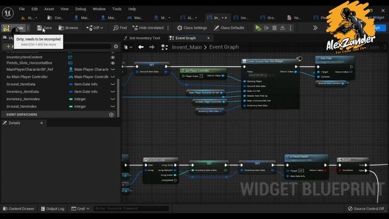389x219 pixels.
Task: Close the Event Graph tab
Action: point(208,38)
